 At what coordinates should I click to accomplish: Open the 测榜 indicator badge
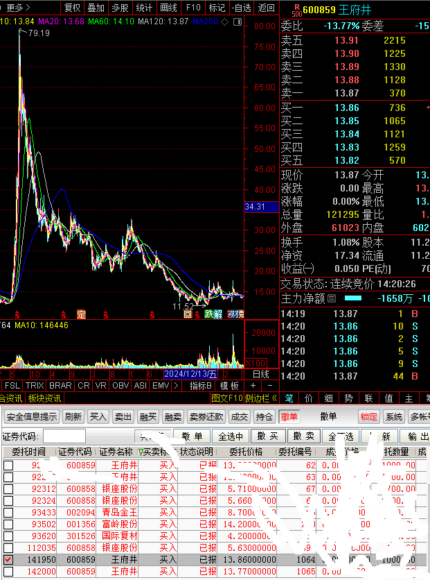pyautogui.click(x=235, y=314)
